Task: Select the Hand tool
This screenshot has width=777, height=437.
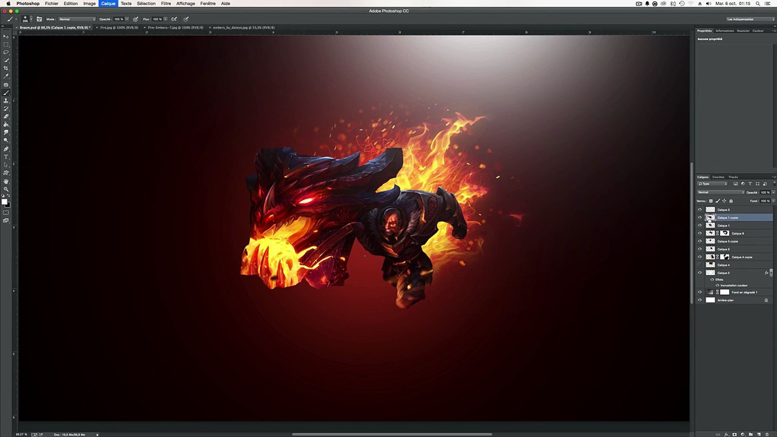Action: click(6, 181)
